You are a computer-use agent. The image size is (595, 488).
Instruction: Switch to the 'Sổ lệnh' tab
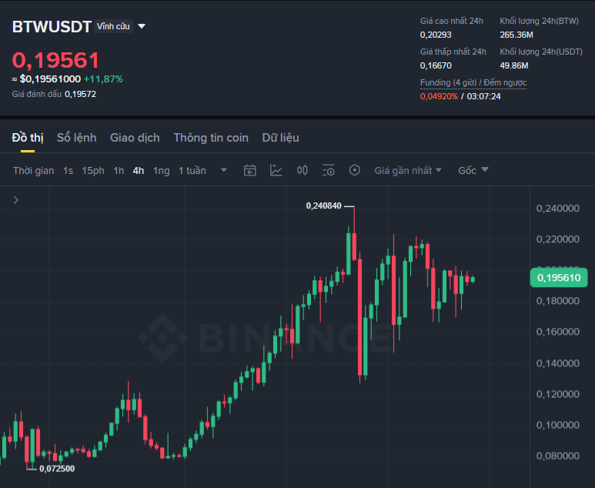coord(77,138)
